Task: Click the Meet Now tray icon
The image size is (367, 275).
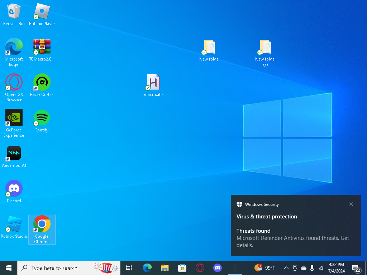Action: 295,268
